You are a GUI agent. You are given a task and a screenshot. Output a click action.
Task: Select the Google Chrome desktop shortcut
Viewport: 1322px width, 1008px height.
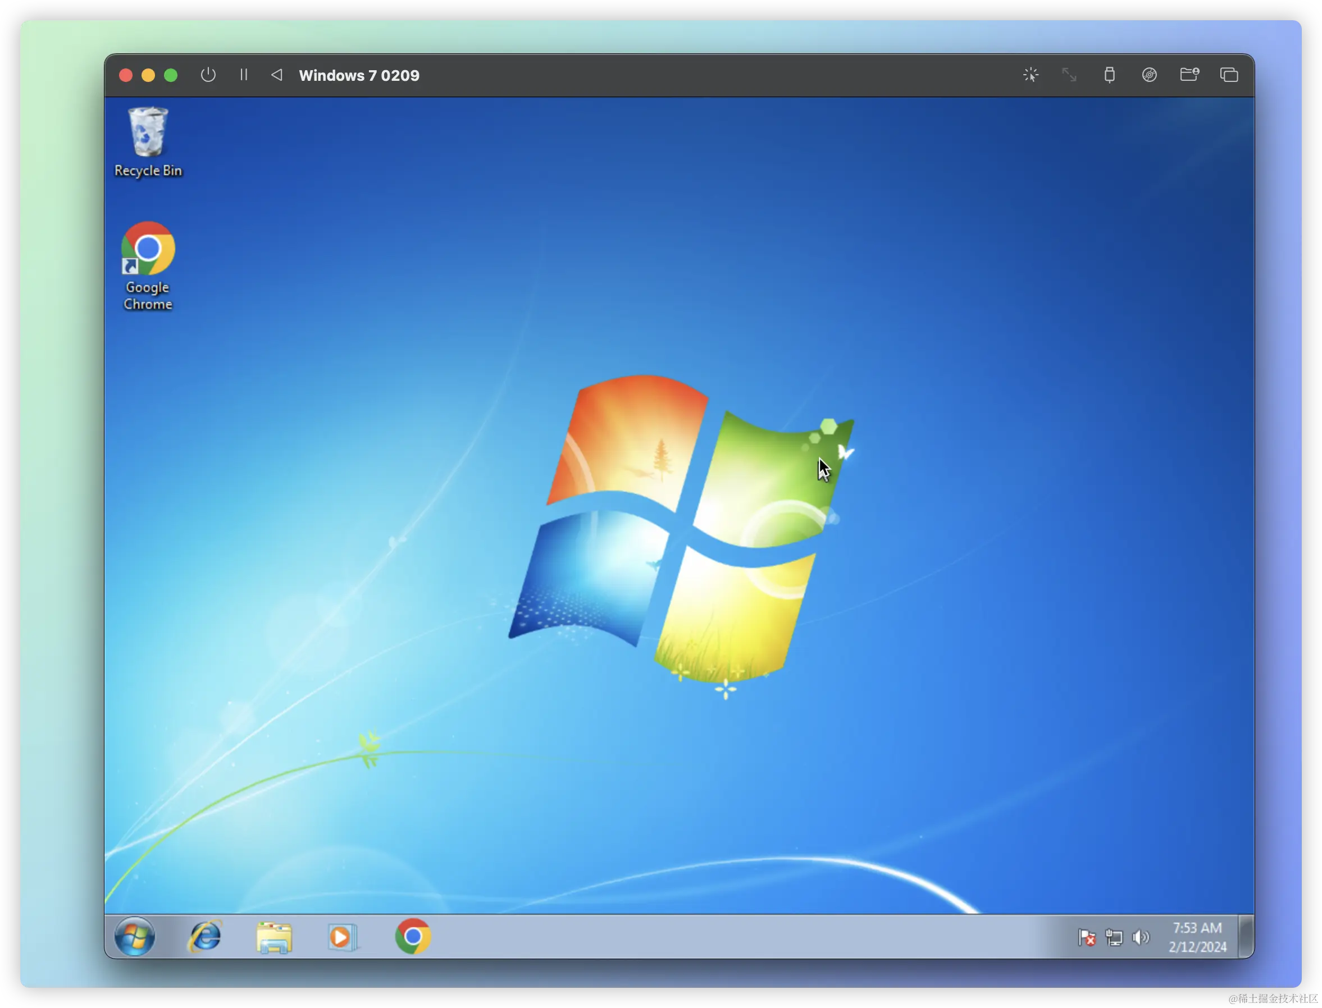coord(148,267)
